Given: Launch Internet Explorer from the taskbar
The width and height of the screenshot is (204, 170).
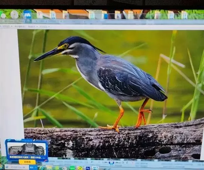Looking at the screenshot, I should [41, 168].
